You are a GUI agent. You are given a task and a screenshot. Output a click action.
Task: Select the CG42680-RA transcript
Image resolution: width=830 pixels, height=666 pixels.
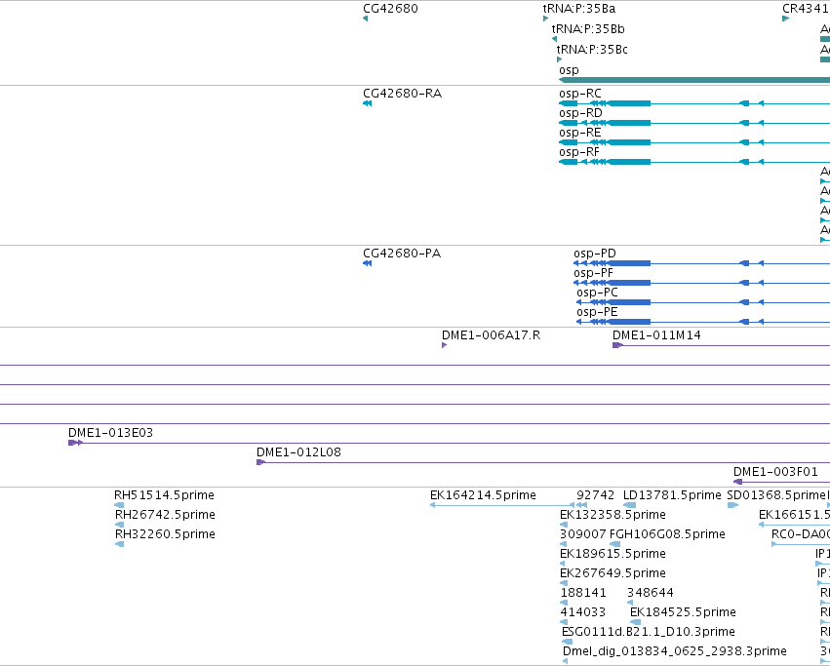click(x=367, y=103)
